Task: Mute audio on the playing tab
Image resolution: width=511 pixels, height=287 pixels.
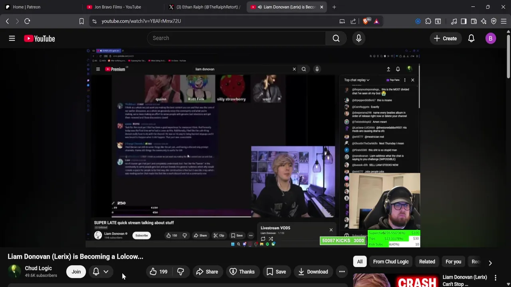Action: coord(259,7)
